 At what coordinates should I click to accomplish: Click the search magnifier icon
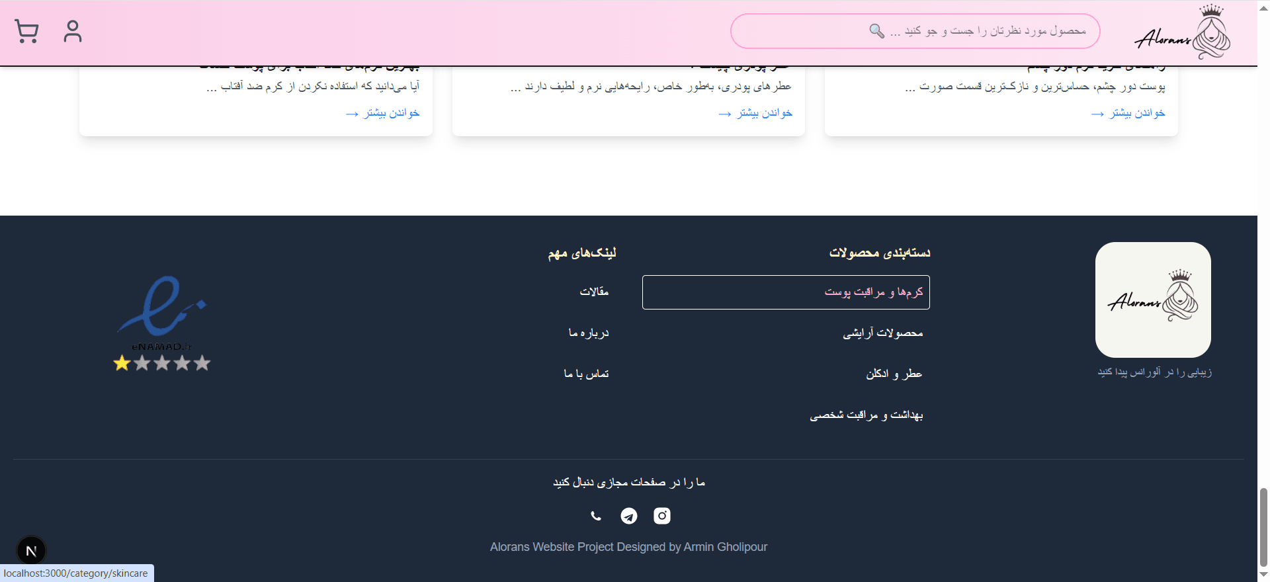[876, 31]
